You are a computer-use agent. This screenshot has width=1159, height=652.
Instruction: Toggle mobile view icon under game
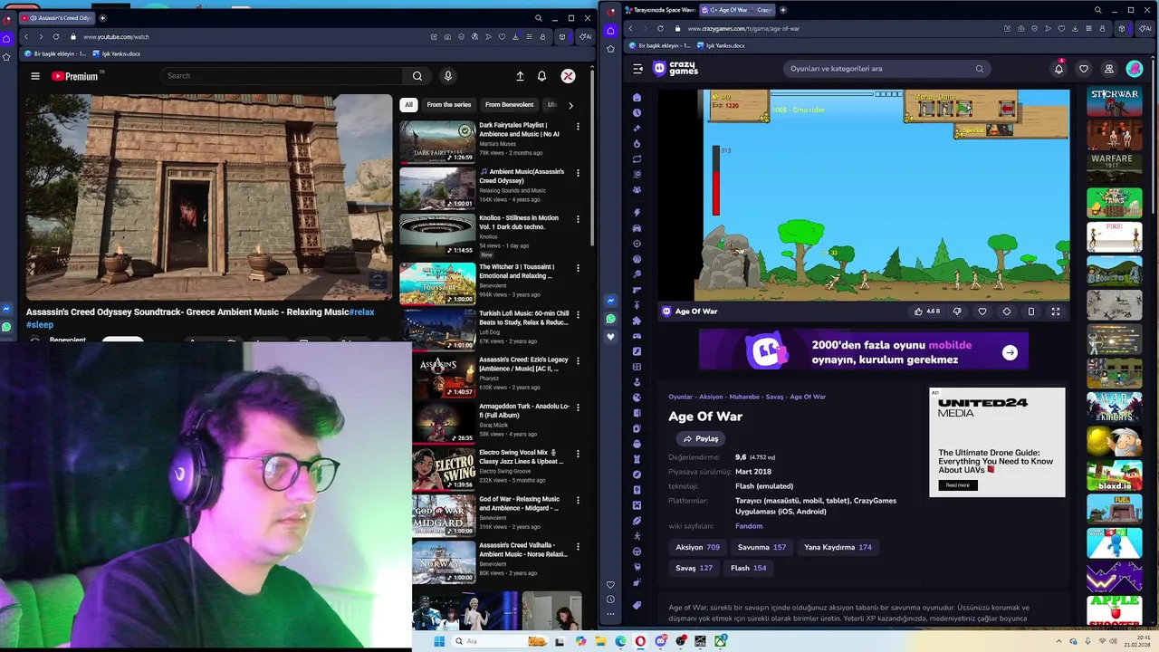coord(1031,312)
